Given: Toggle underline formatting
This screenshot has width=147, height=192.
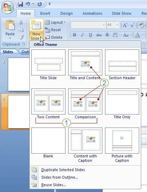Looking at the screenshot, I should point(90,35).
